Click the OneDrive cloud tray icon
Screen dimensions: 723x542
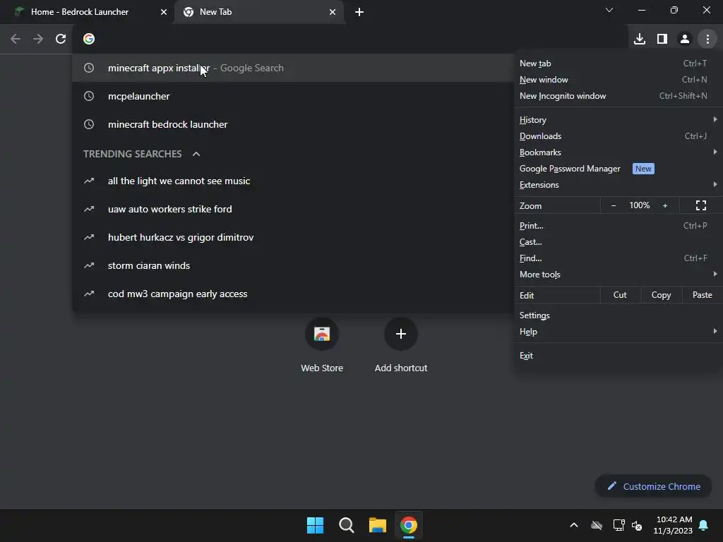tap(597, 525)
